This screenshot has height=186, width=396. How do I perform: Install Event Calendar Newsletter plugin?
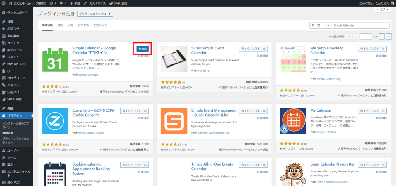tap(372, 165)
